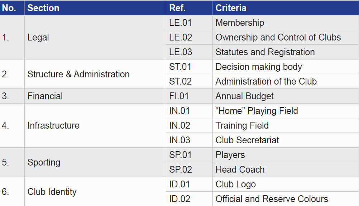Screen dimensions: 359x206
Task: Select the "Home Playing Field" criteria
Action: coord(257,111)
